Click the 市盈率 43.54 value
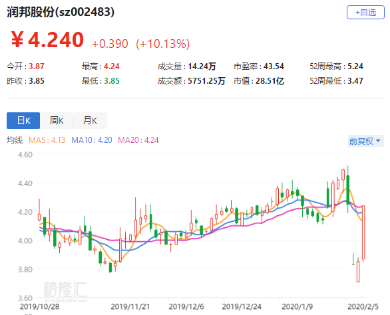This screenshot has height=315, width=390. (x=274, y=66)
